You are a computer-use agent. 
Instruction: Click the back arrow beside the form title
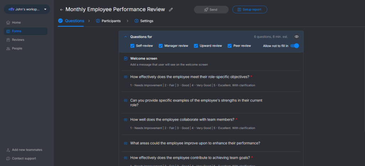61,10
